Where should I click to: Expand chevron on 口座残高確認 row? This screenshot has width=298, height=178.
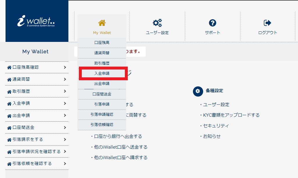(65, 67)
